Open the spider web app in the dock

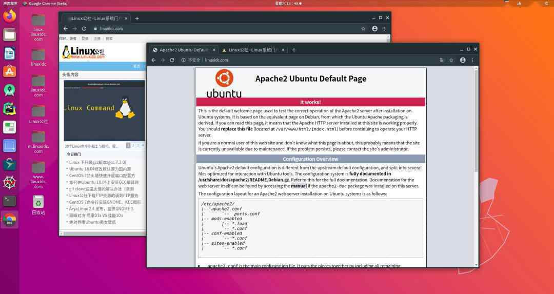(x=10, y=182)
